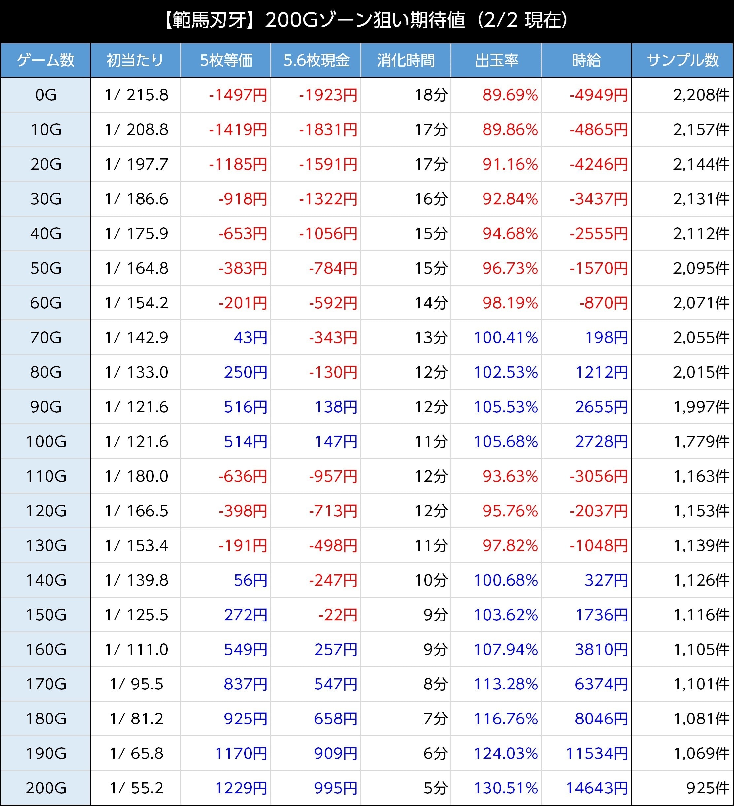
Task: Click the 14643円 hourly wage cell
Action: 596,788
